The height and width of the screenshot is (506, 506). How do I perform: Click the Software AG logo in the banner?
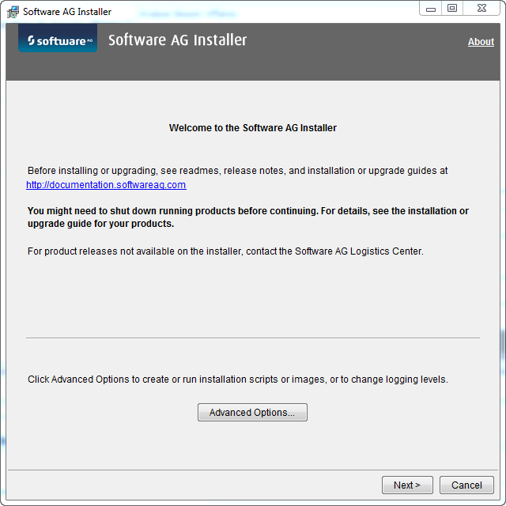(58, 40)
